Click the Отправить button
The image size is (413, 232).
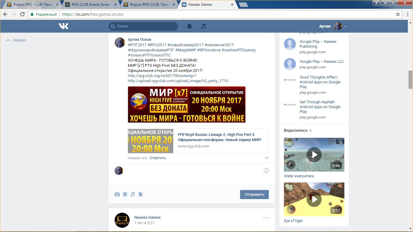(x=254, y=194)
